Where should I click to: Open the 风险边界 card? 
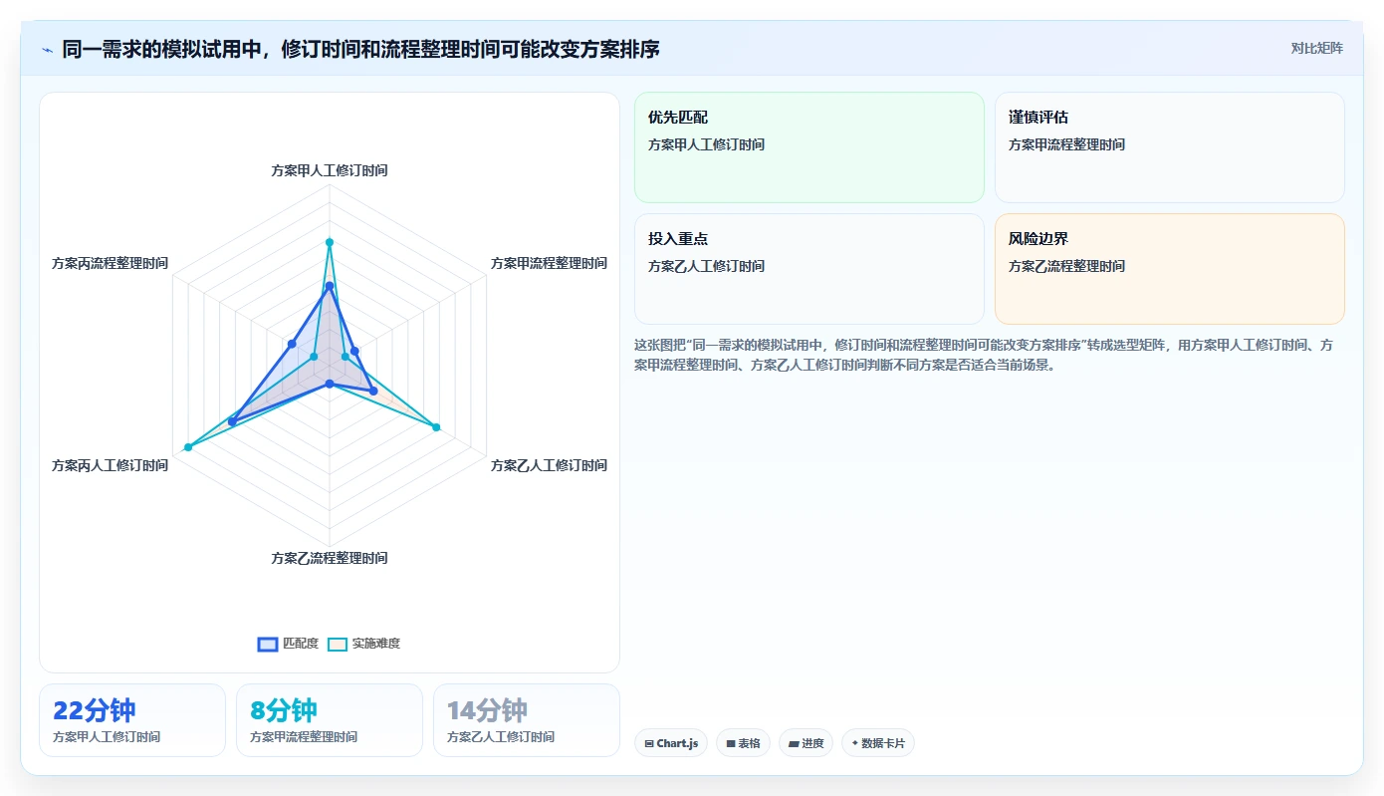point(1170,269)
